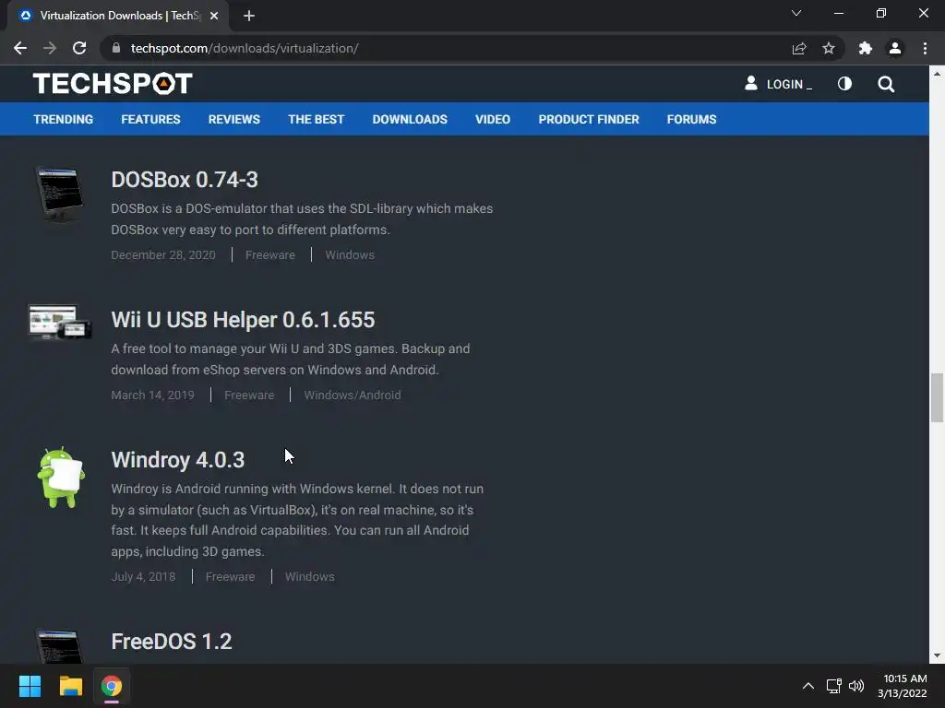Click the lock site info icon
This screenshot has height=708, width=945.
[x=116, y=48]
